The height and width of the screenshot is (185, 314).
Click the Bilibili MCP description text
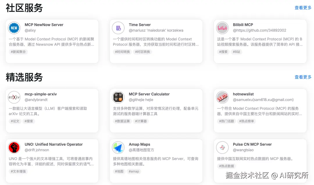[x=260, y=42]
